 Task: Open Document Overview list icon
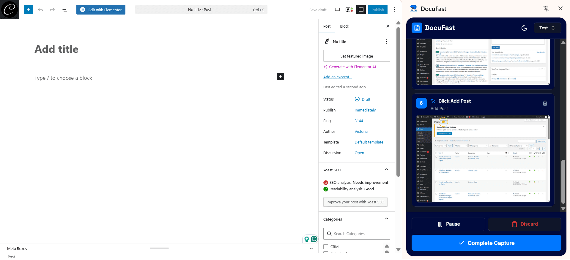pos(64,9)
